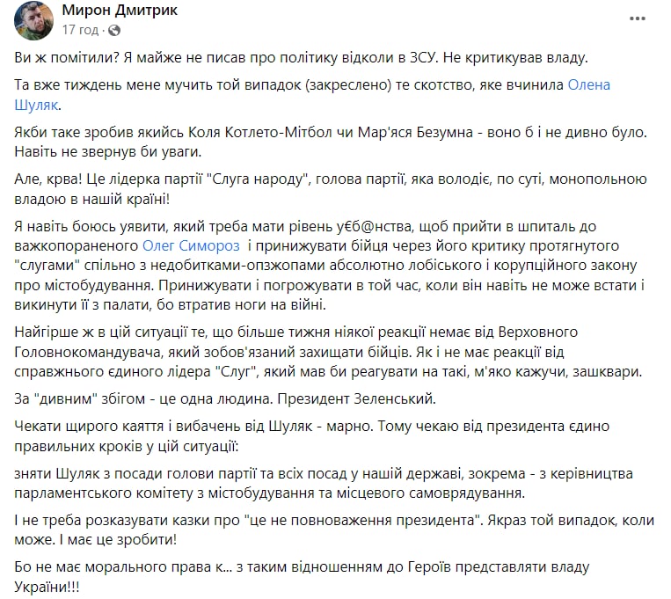The width and height of the screenshot is (671, 599).
Task: Click the globe public-audience icon
Action: click(x=111, y=29)
